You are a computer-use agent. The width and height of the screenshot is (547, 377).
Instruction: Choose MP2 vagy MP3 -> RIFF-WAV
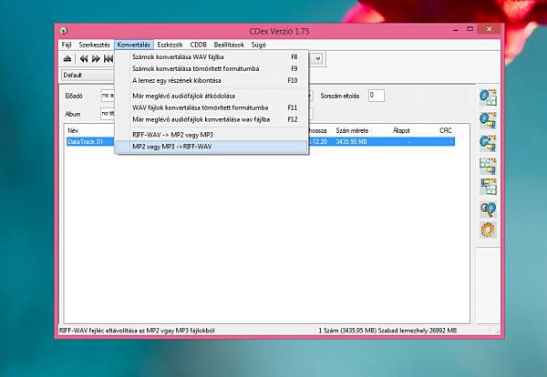pos(212,147)
